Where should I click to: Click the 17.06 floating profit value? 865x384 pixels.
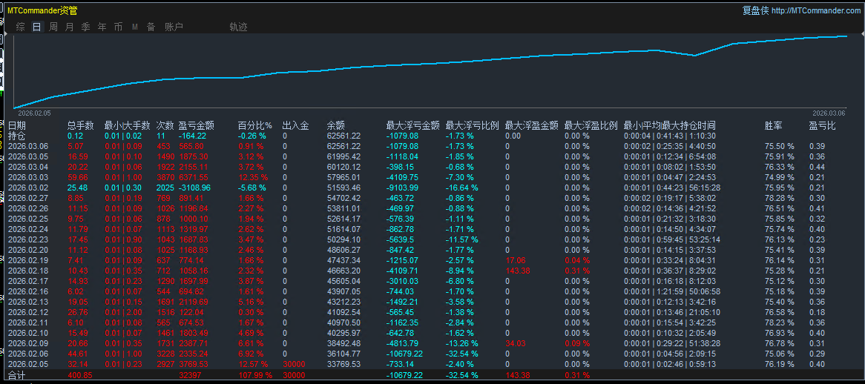(516, 261)
